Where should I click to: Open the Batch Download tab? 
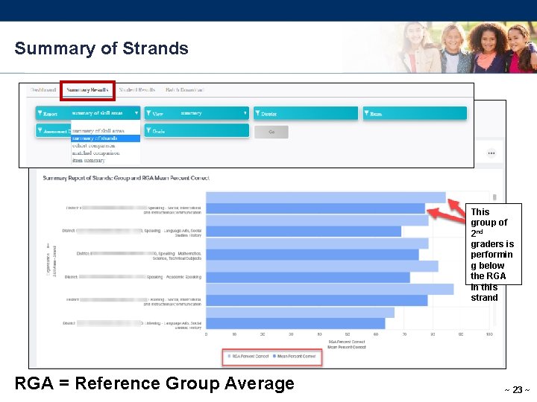(x=185, y=90)
